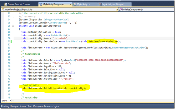This screenshot has width=175, height=109.
Task: Click on the "fimEnumerate" string on line 38
Action: tap(61, 63)
